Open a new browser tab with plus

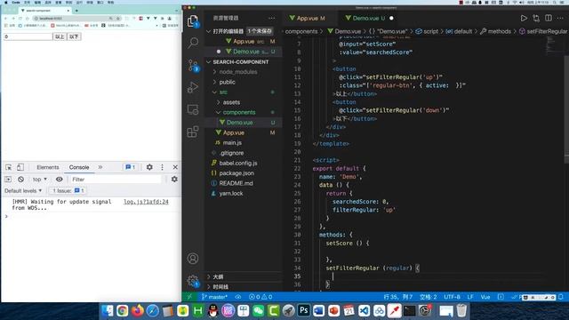click(x=76, y=11)
